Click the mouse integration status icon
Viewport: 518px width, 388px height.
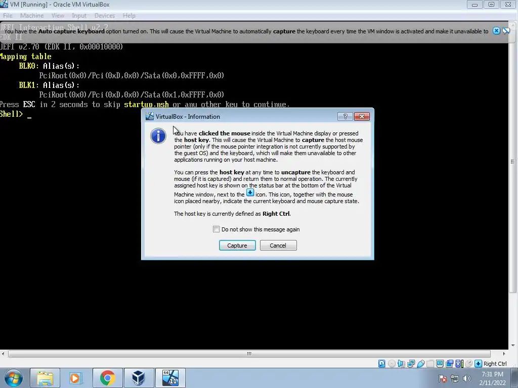pos(468,364)
